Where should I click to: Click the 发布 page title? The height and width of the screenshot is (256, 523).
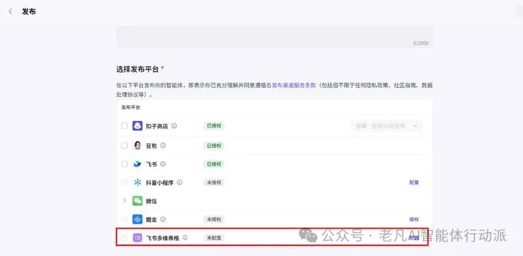(29, 12)
